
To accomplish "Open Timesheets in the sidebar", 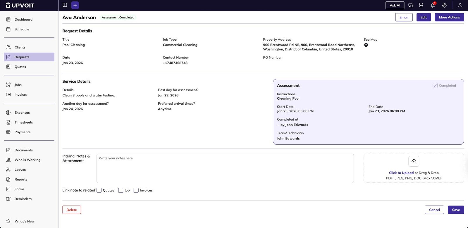I will coord(23,122).
